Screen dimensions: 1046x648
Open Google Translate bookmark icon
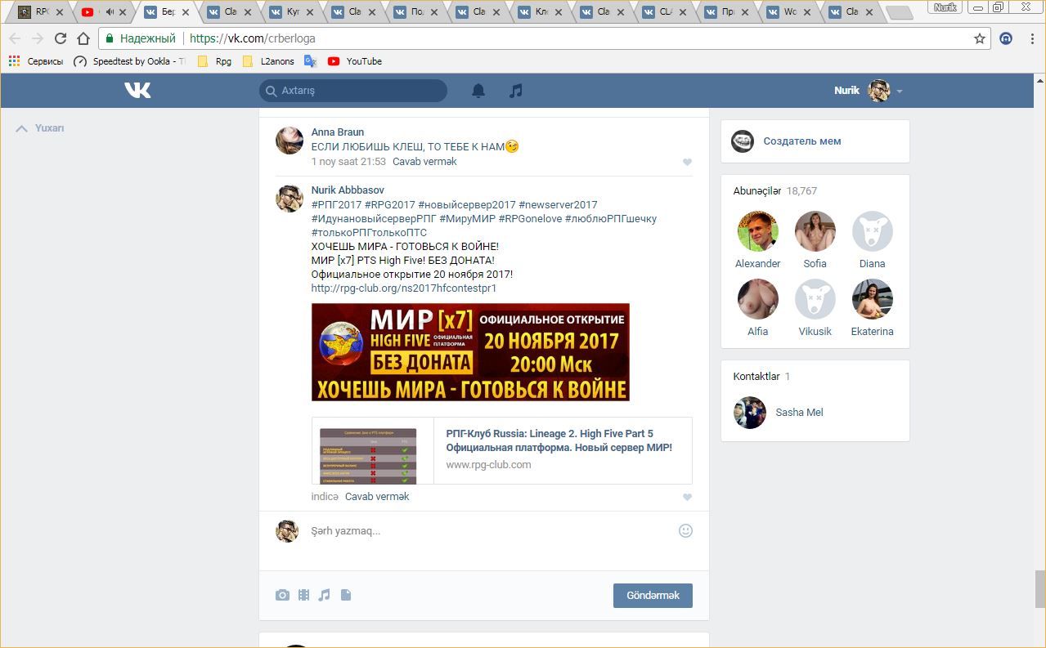point(310,61)
